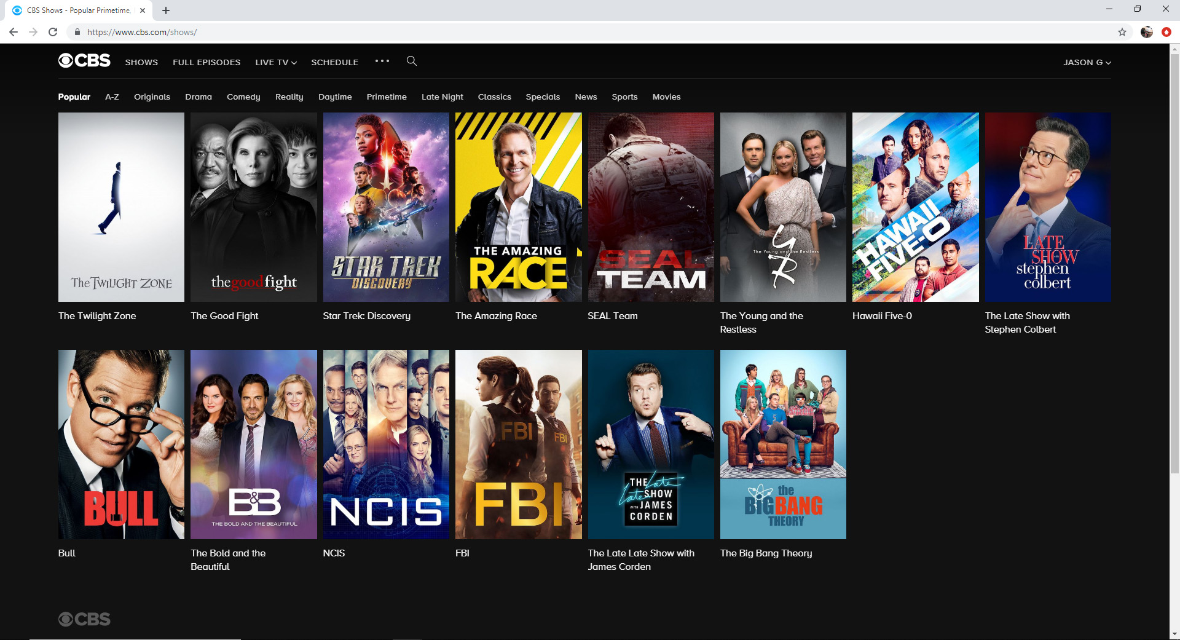
Task: Click the browser forward arrow
Action: point(33,32)
